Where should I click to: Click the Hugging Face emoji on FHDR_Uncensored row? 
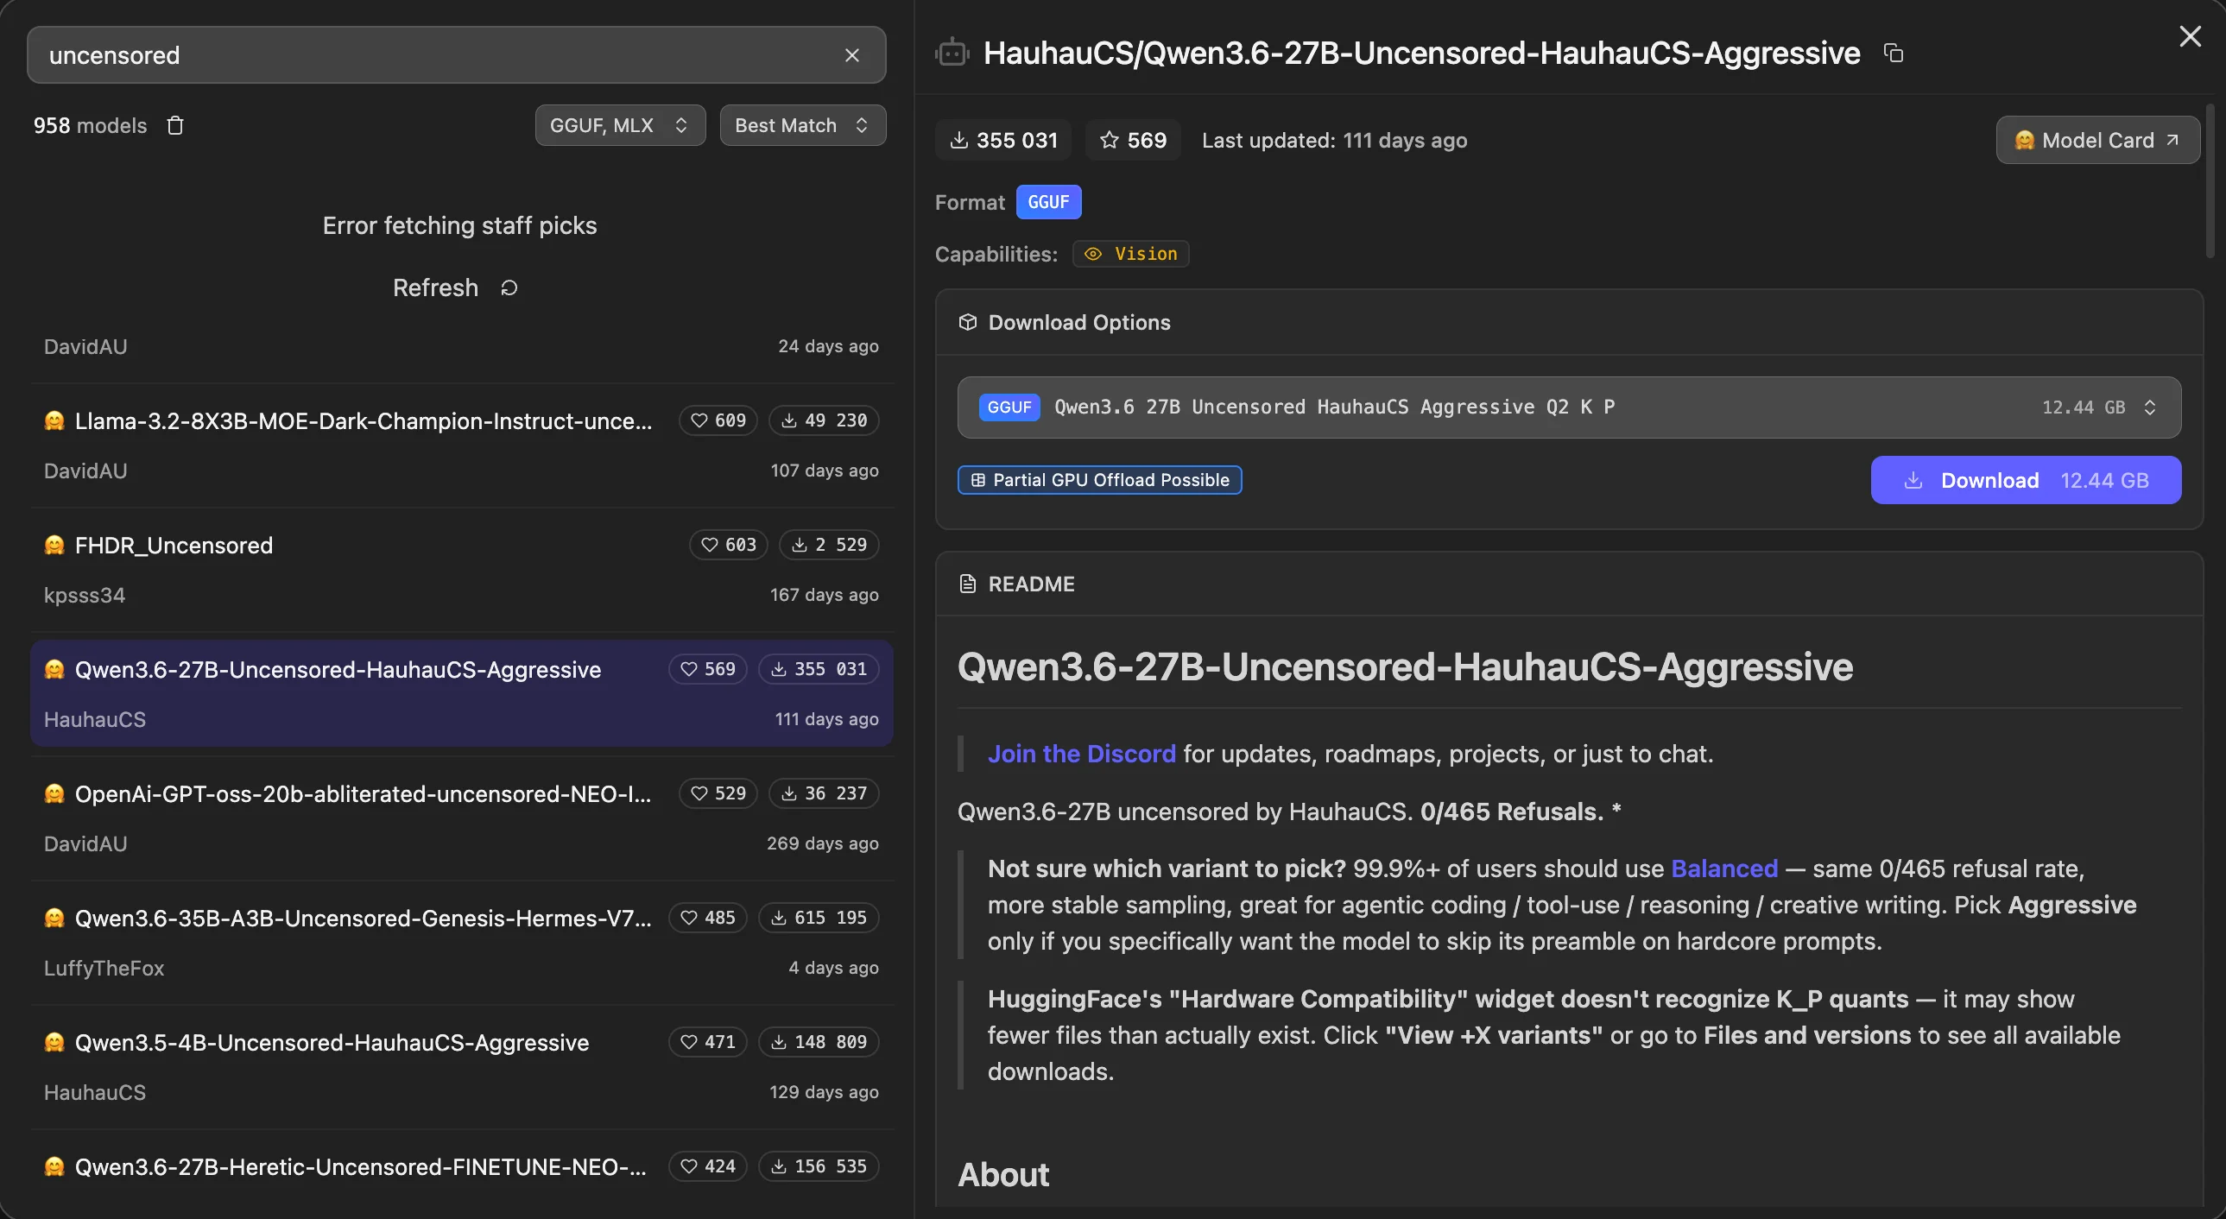[54, 545]
